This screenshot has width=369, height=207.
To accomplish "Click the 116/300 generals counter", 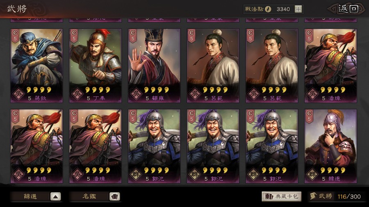I will tap(349, 196).
